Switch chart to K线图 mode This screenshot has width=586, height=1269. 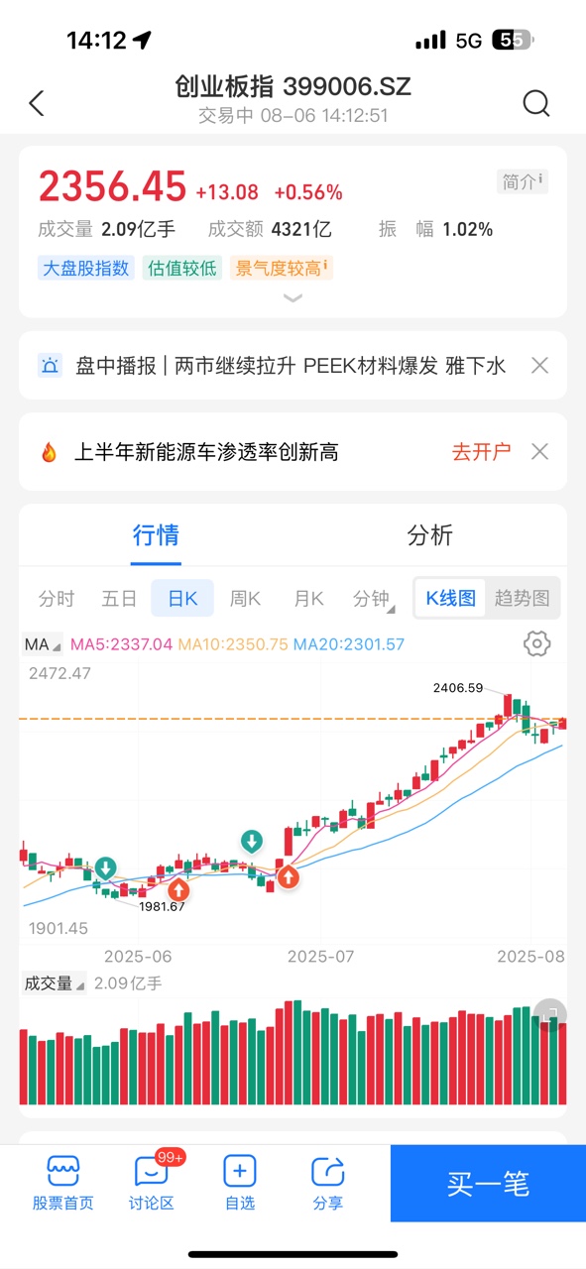(x=451, y=598)
